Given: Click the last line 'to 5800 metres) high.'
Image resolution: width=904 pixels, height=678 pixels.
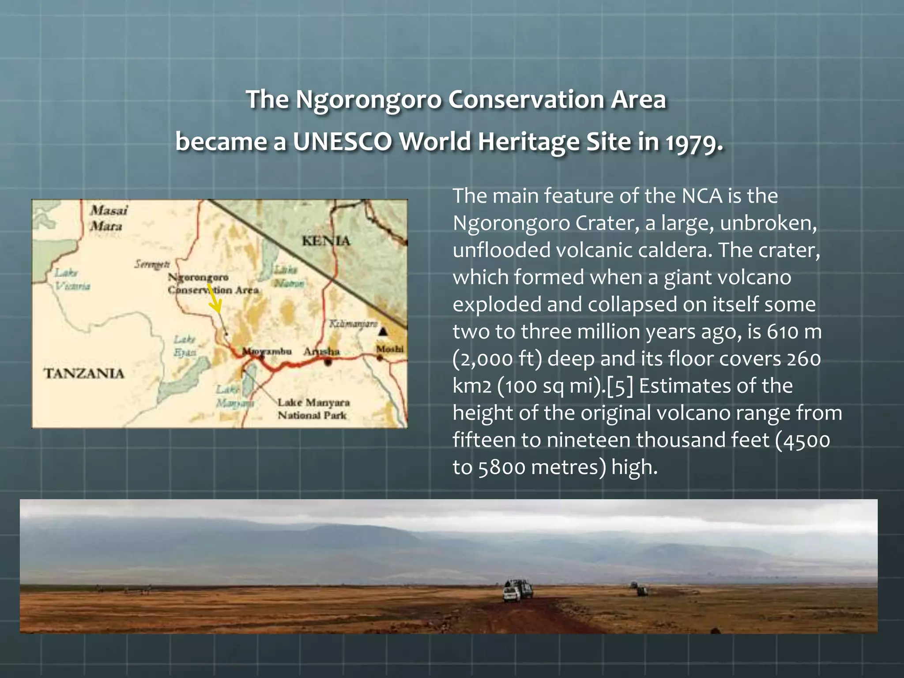Looking at the screenshot, I should coord(555,467).
